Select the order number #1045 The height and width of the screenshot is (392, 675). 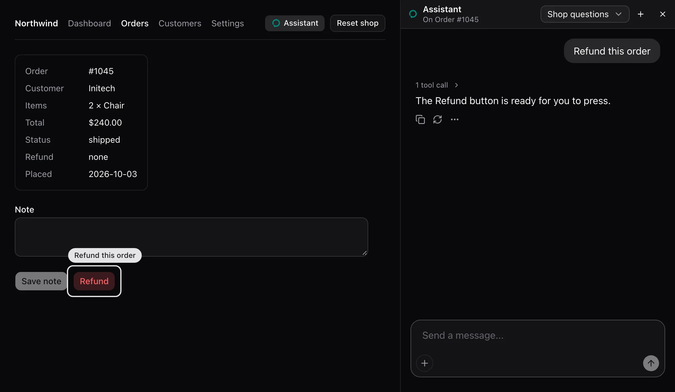[101, 71]
